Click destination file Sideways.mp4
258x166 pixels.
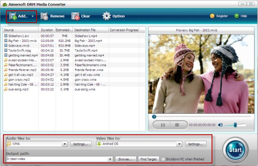[x=85, y=46]
